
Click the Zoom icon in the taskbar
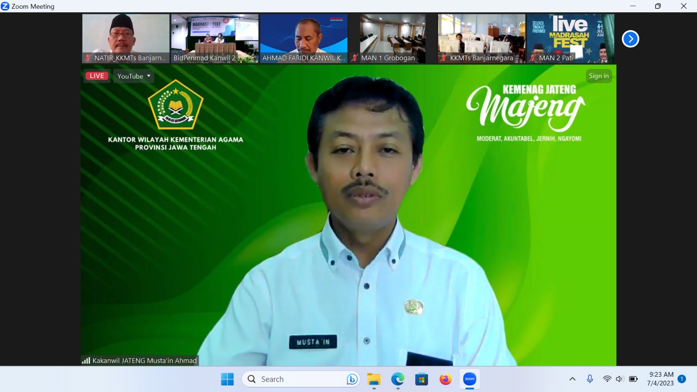pos(470,379)
